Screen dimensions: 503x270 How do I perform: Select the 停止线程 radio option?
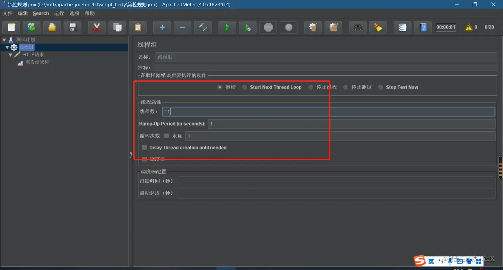pyautogui.click(x=310, y=87)
